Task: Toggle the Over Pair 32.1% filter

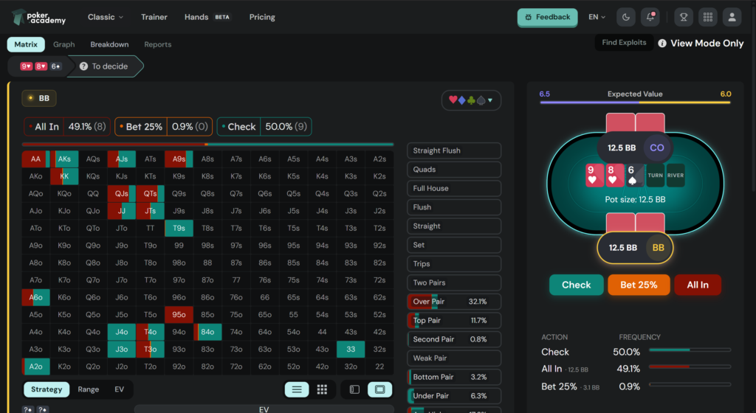Action: tap(454, 302)
